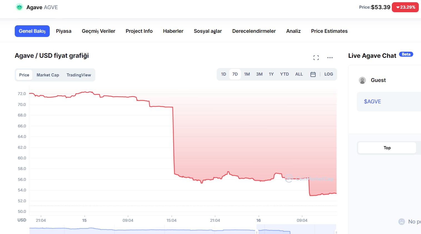The image size is (421, 234).
Task: Open the chart three-dots more options menu
Action: tap(330, 58)
